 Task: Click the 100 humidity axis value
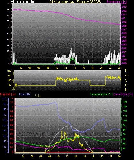pyautogui.click(x=5, y=99)
